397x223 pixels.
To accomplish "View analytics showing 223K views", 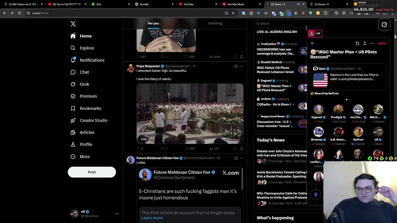I will point(215,57).
